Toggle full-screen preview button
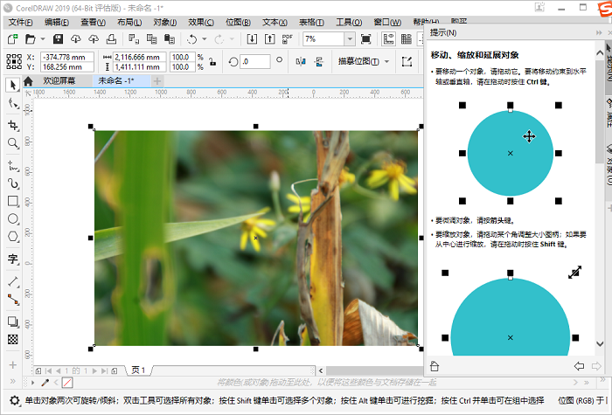612x415 pixels. [x=365, y=39]
